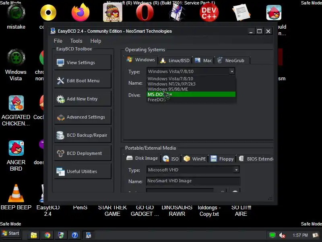This screenshot has width=322, height=242.
Task: Open Useful Utilities page
Action: tap(83, 171)
